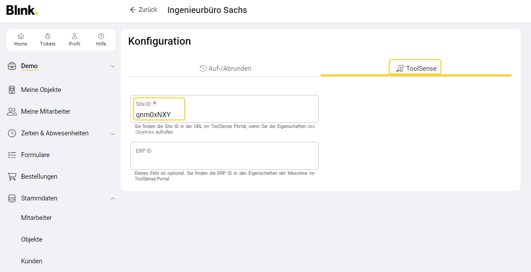
Task: Select the ToolSense tab
Action: [416, 69]
